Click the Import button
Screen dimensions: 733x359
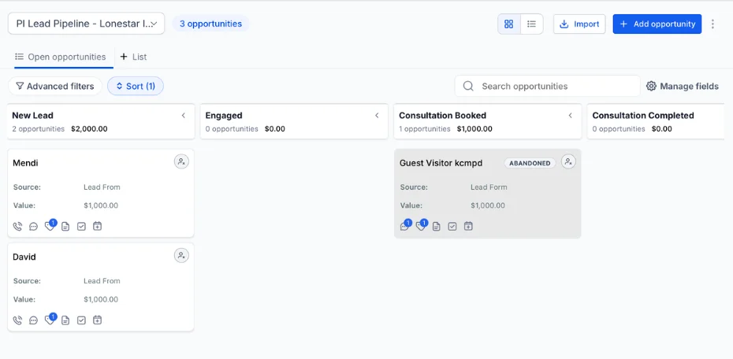point(579,24)
